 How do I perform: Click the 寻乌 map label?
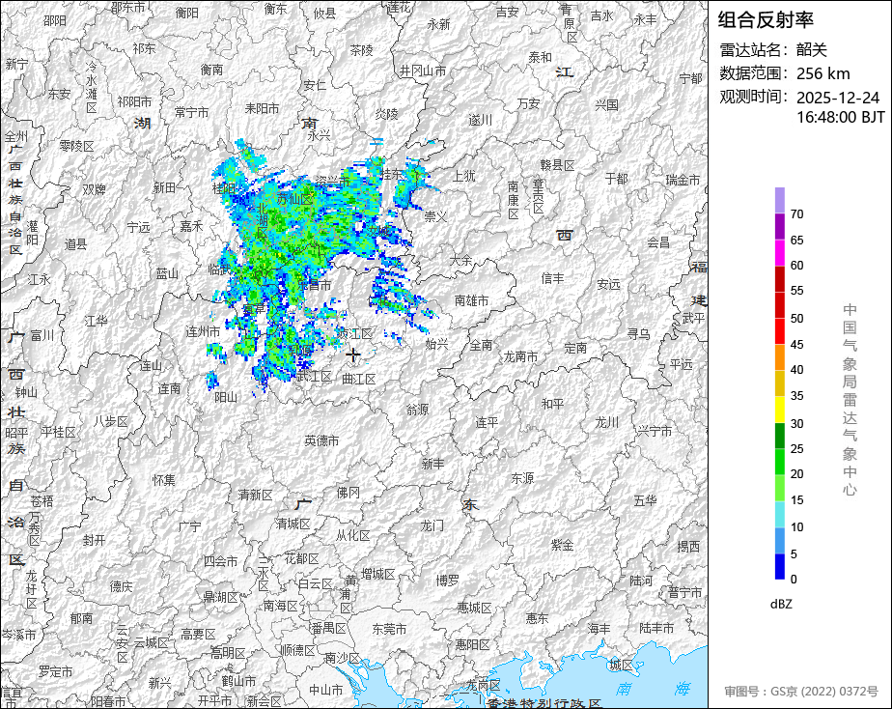click(x=638, y=334)
